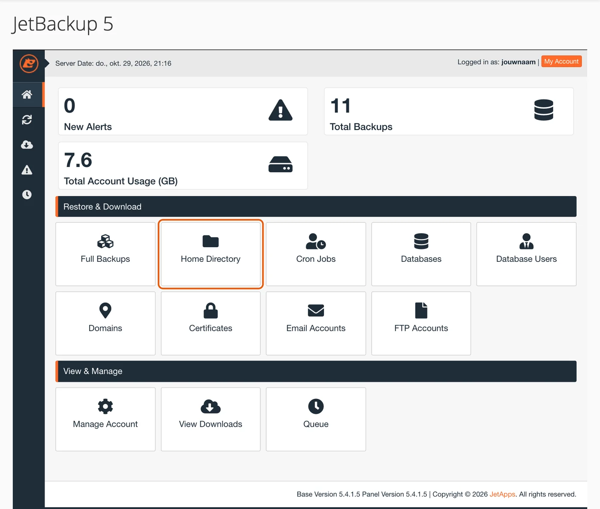Open the Queue label
The width and height of the screenshot is (600, 509).
(316, 424)
